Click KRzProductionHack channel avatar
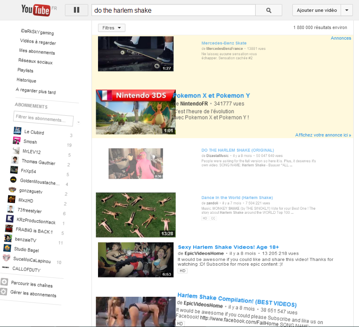This screenshot has width=359, height=327. pos(10,219)
